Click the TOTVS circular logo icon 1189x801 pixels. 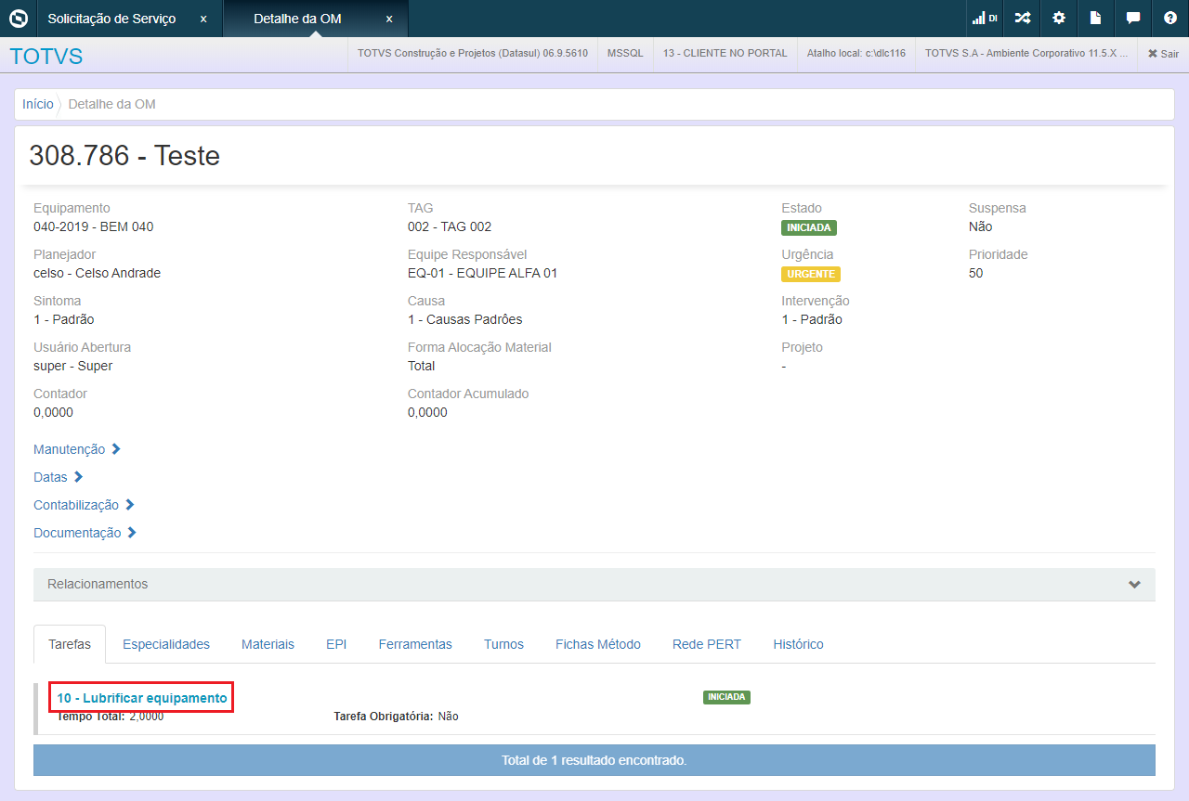coord(18,18)
